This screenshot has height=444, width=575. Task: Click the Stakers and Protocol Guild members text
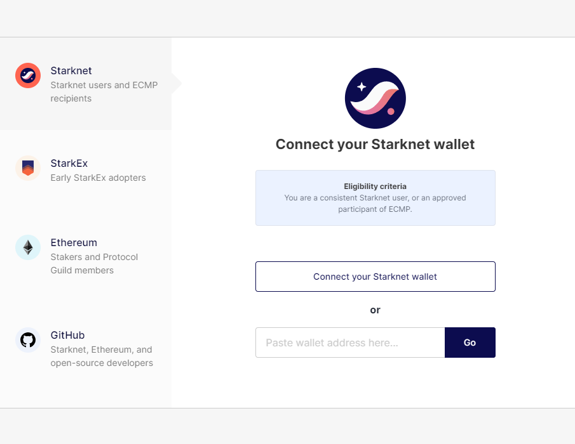(94, 263)
